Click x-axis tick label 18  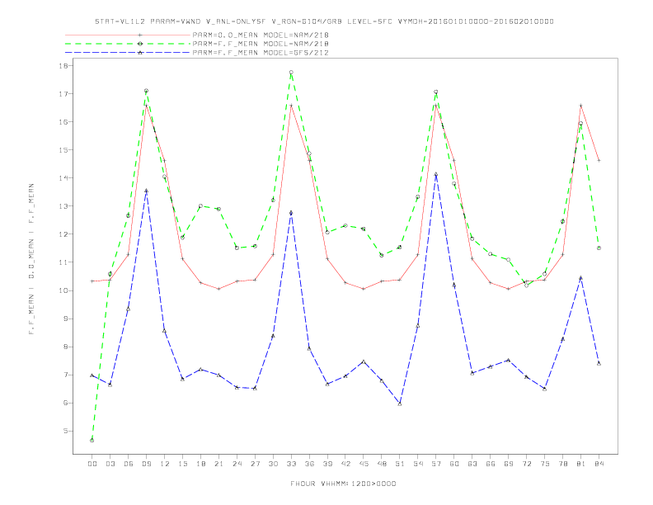(x=200, y=464)
